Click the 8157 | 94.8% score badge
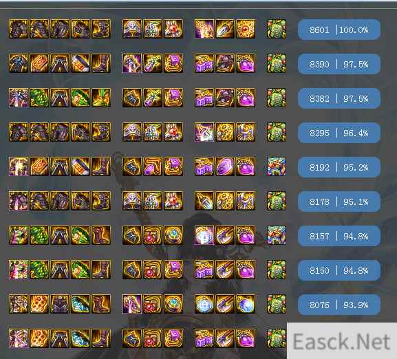 point(339,237)
